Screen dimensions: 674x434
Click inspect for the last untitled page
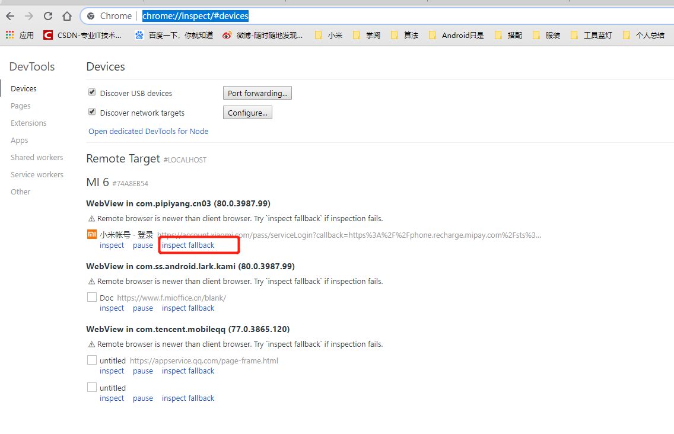(x=112, y=398)
